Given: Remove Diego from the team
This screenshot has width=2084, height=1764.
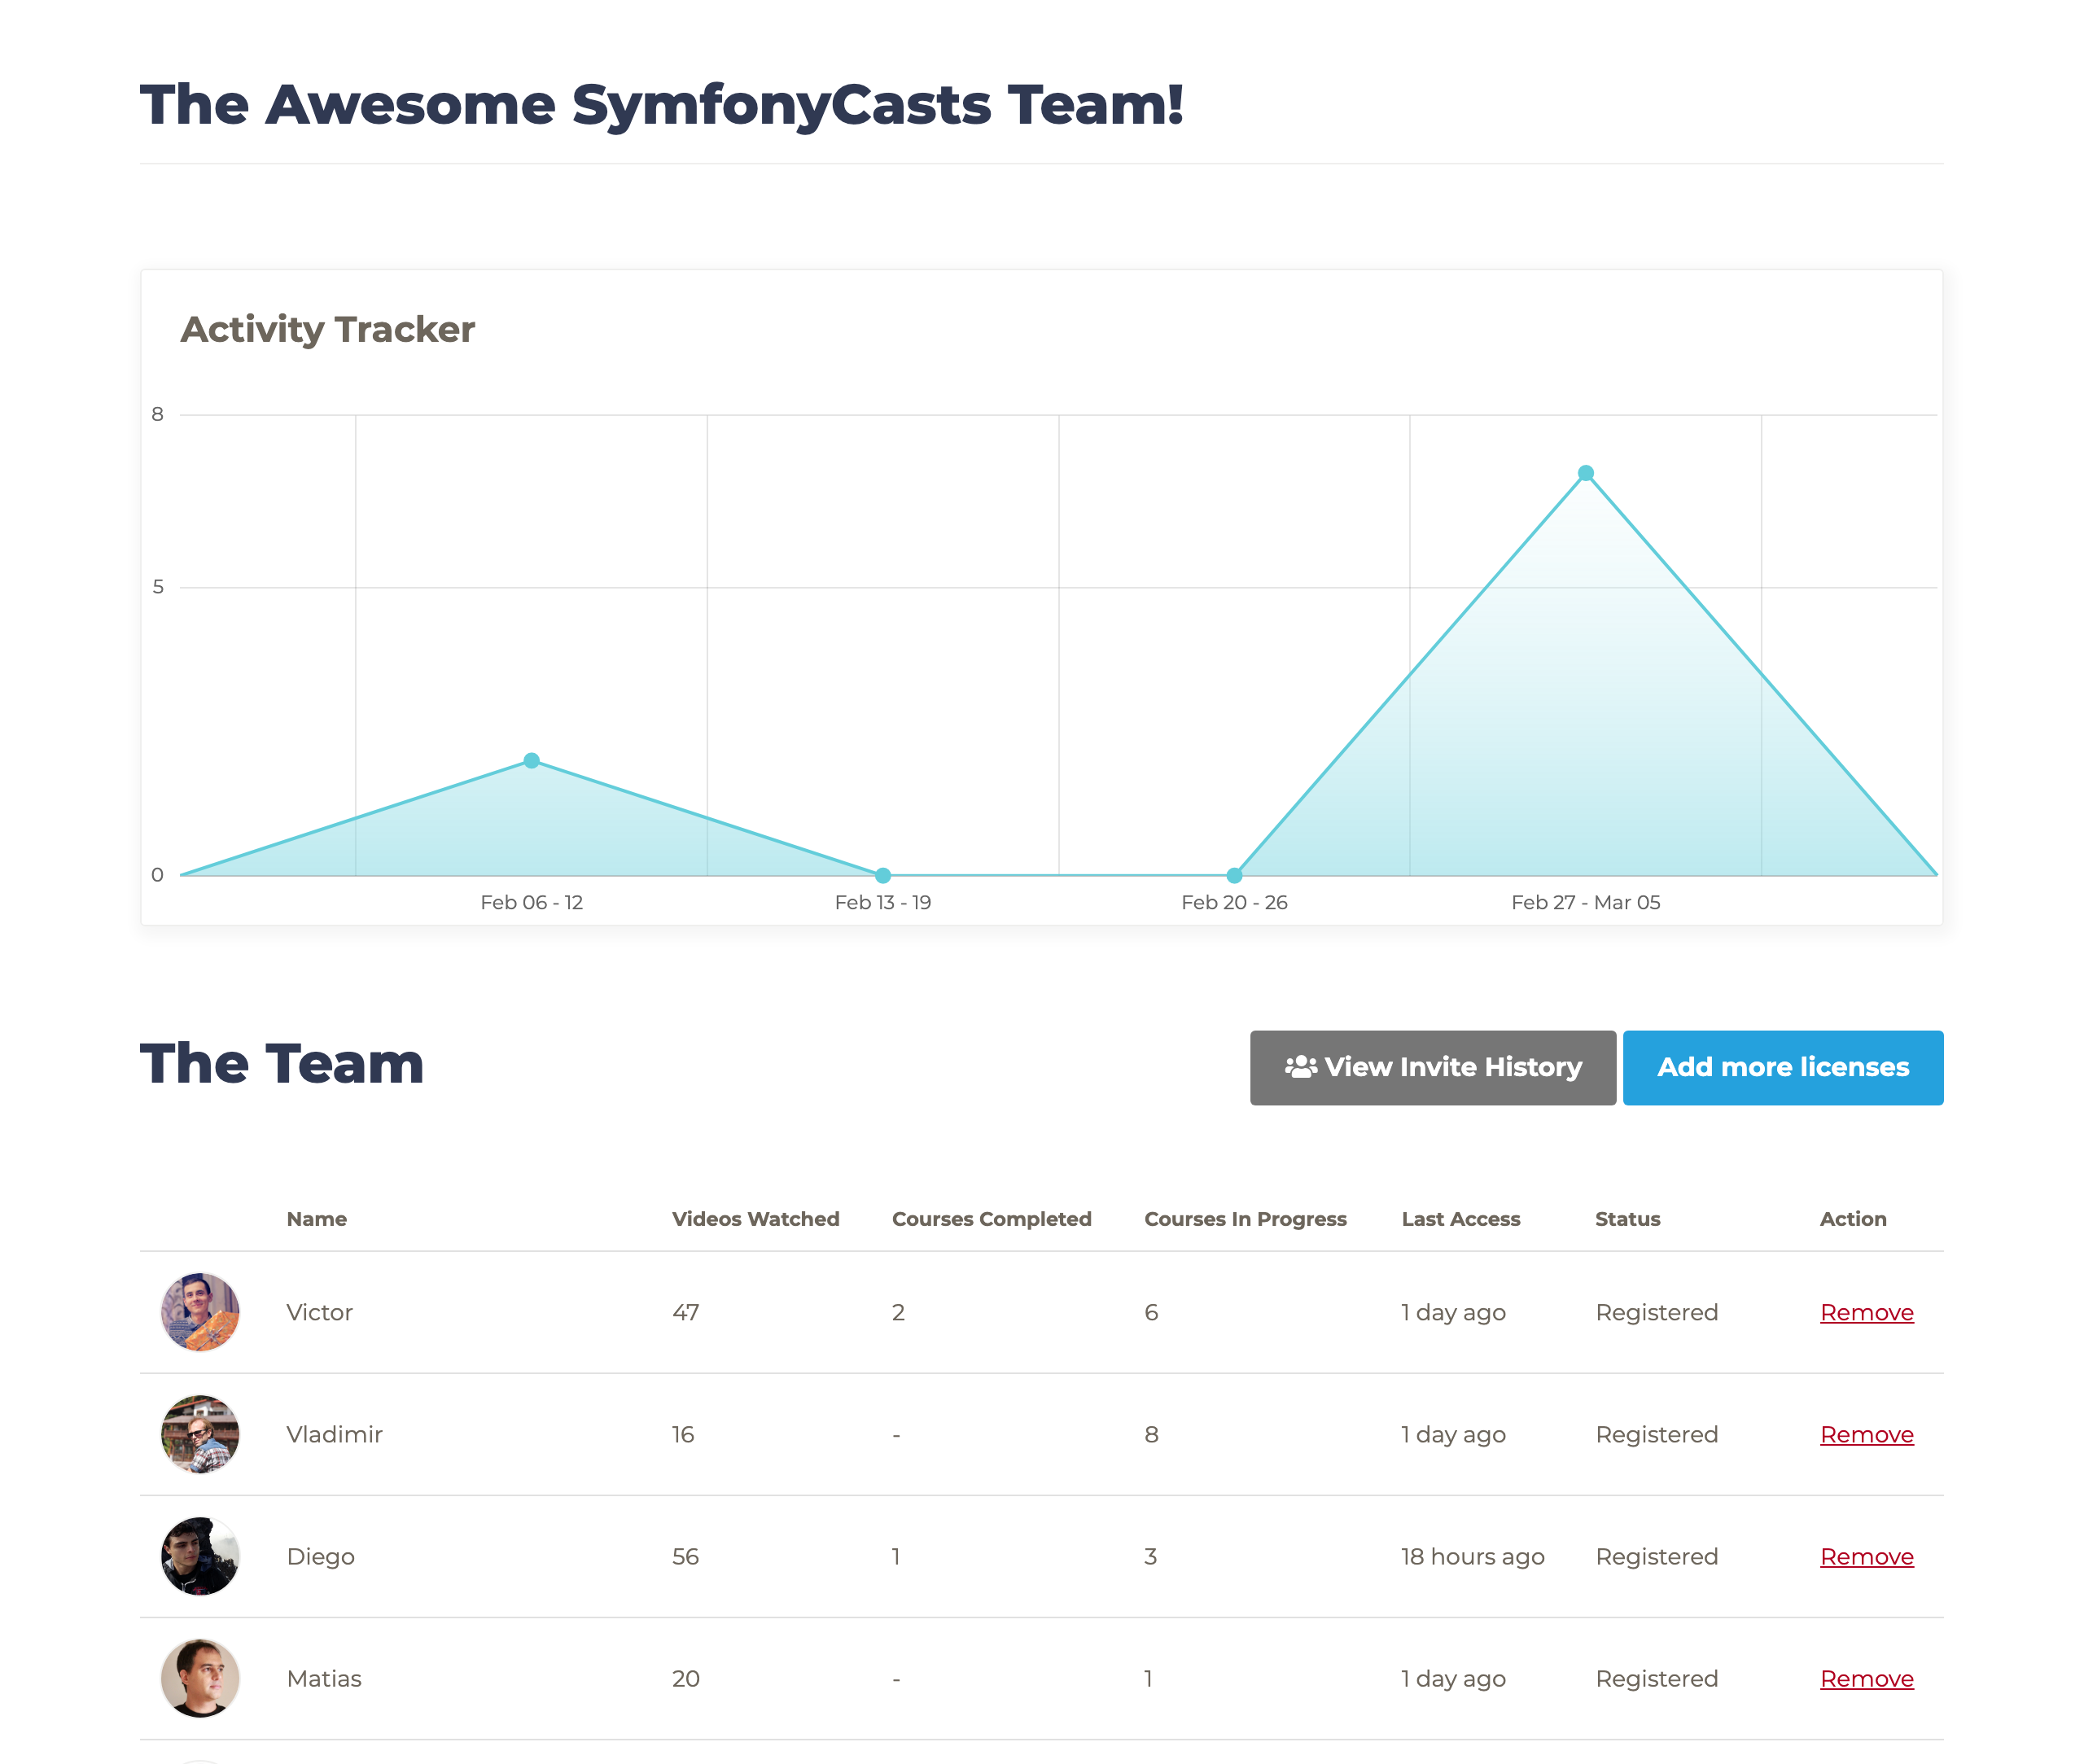Looking at the screenshot, I should tap(1866, 1556).
